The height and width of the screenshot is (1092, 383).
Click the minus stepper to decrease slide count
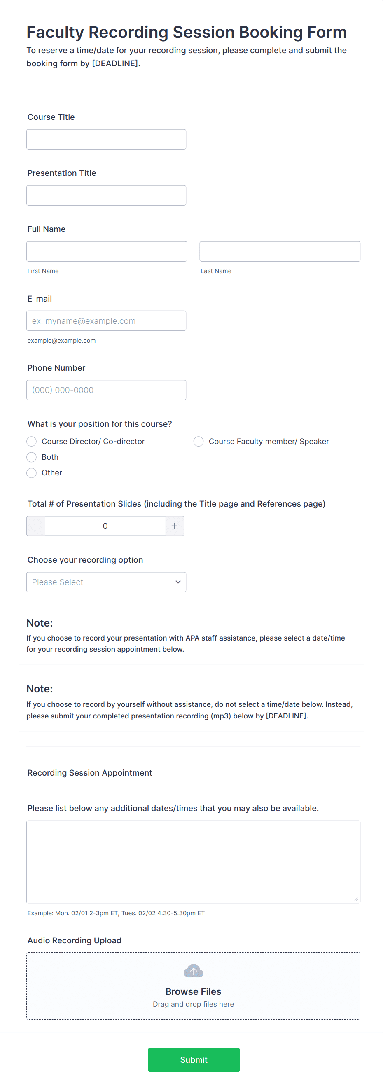[x=36, y=526]
